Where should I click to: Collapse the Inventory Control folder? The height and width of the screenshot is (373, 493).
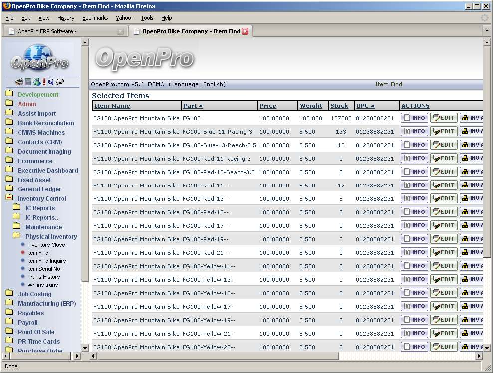pos(9,198)
